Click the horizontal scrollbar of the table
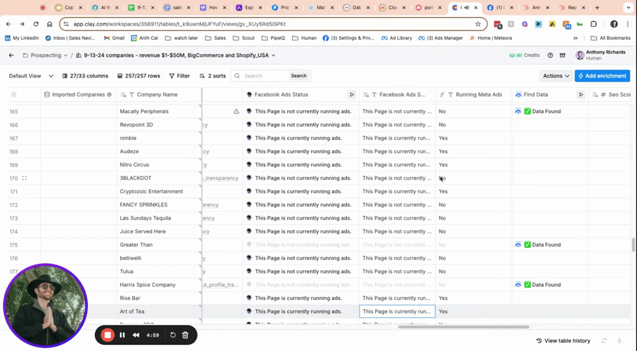 (463, 327)
